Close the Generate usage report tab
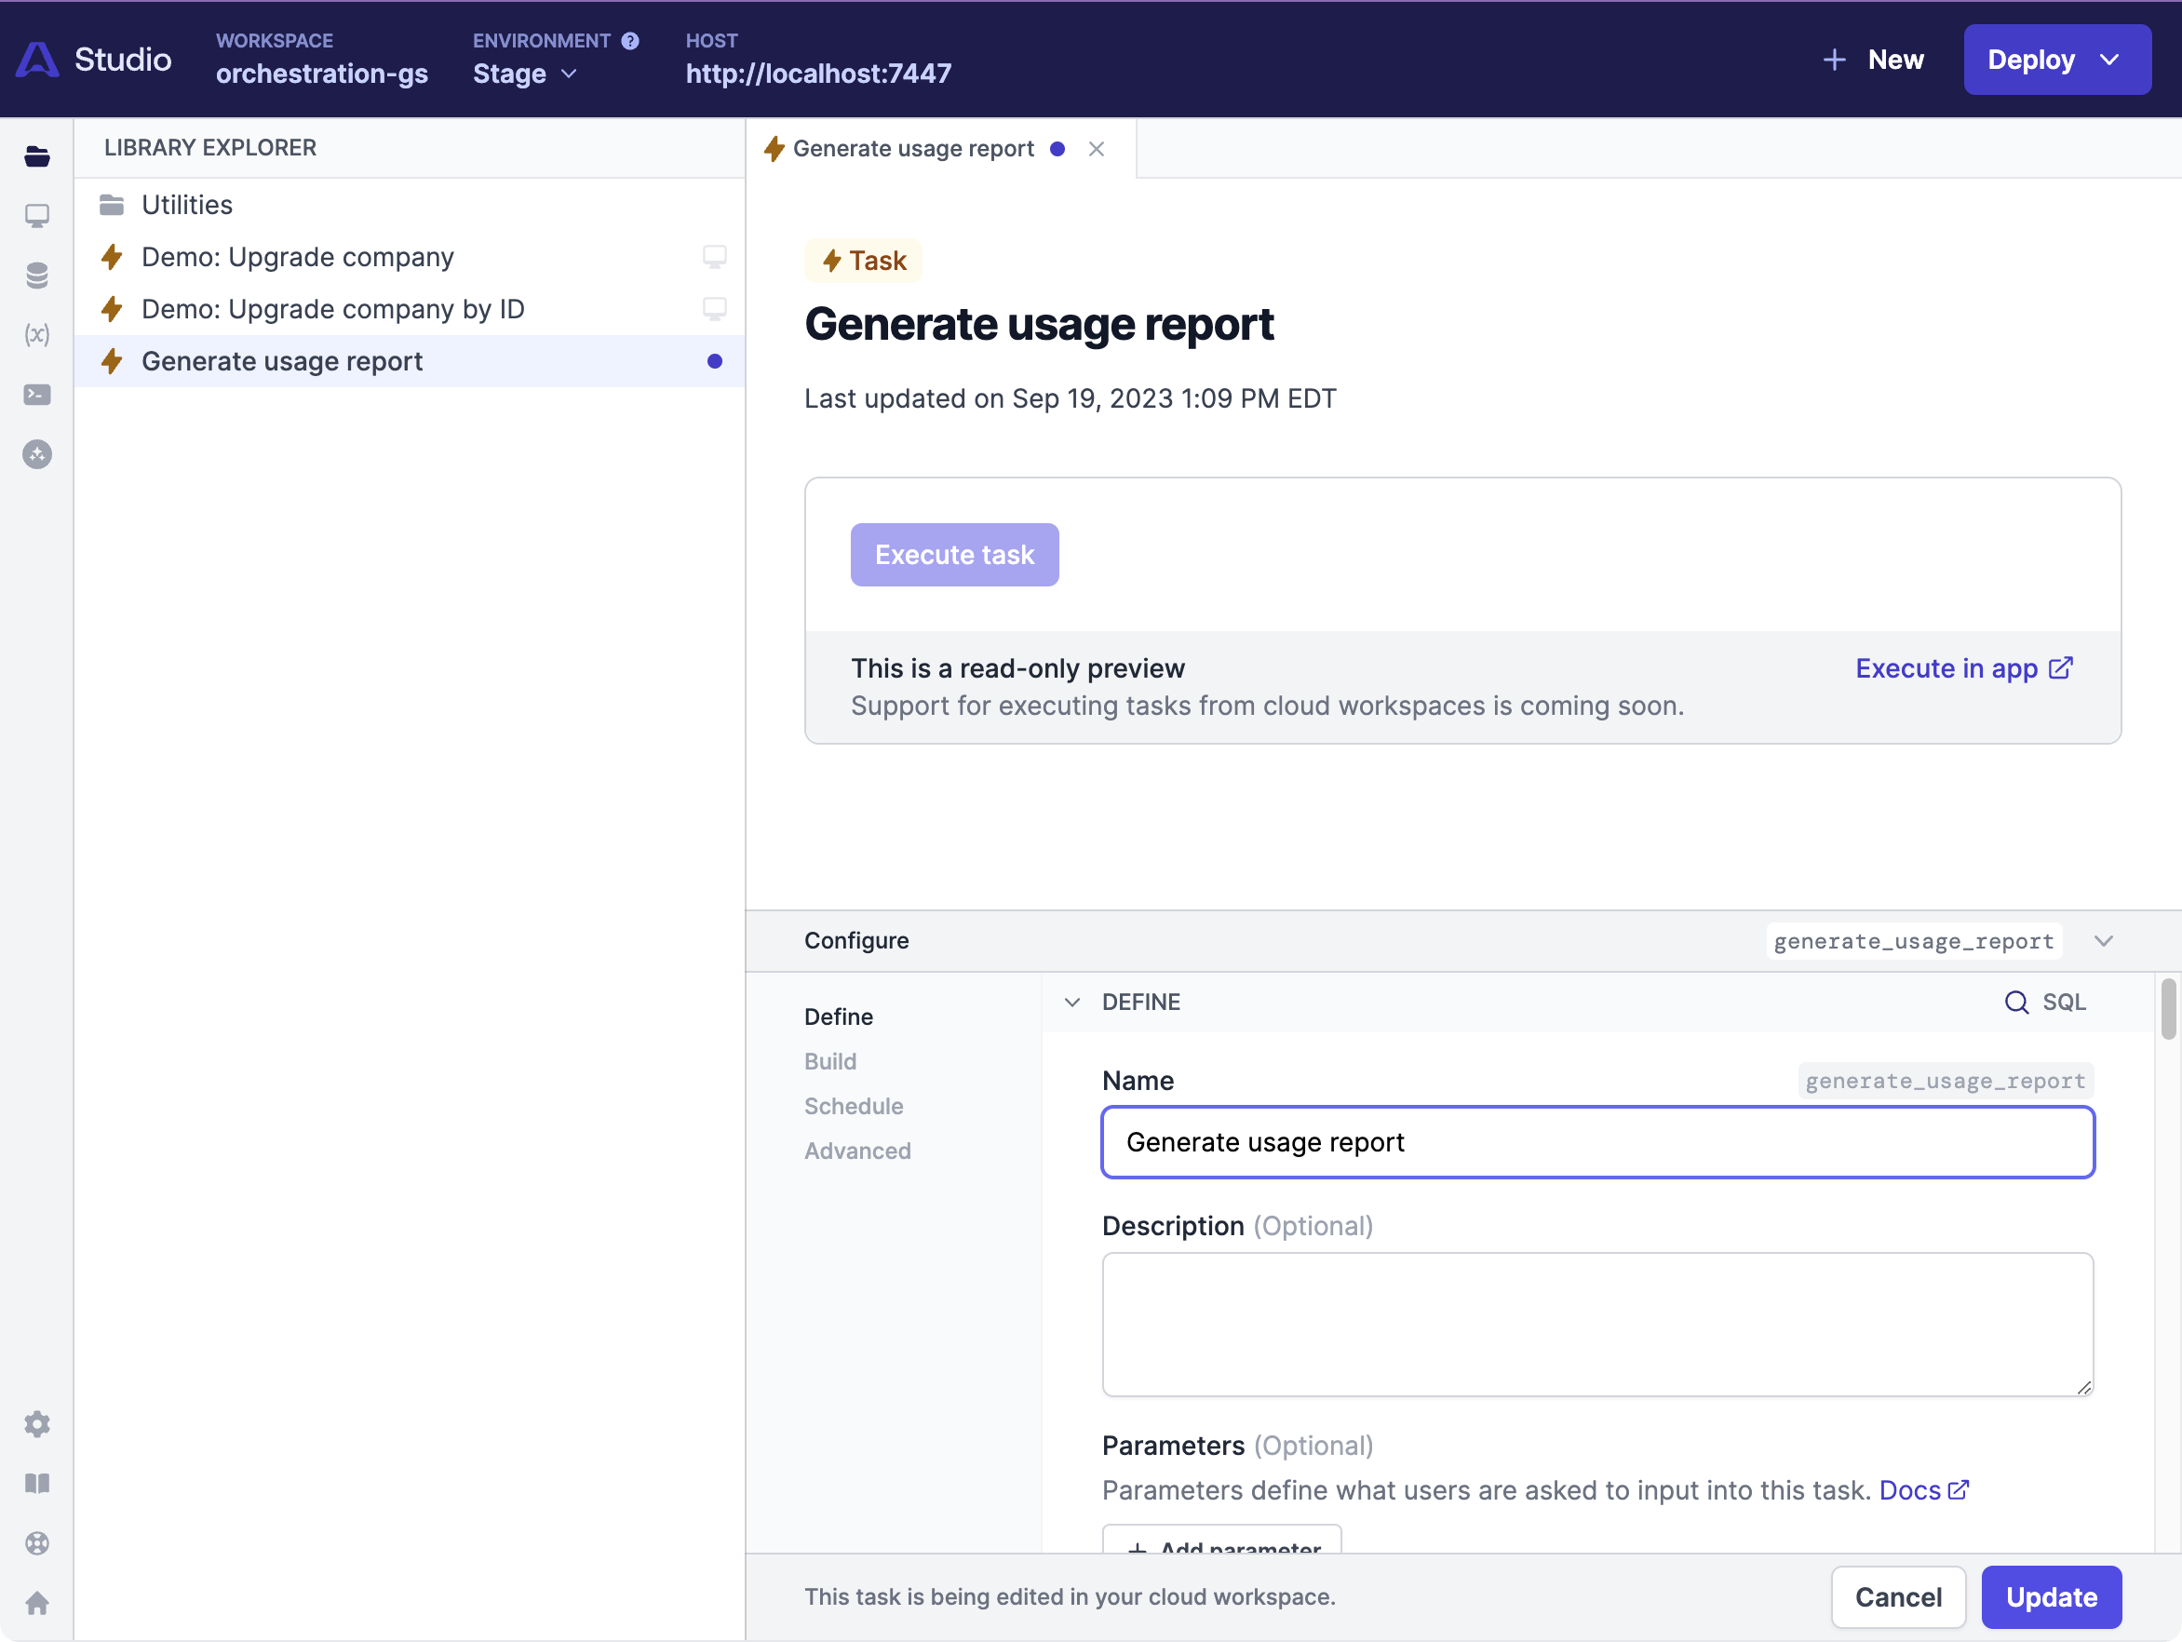This screenshot has height=1642, width=2182. coord(1096,149)
